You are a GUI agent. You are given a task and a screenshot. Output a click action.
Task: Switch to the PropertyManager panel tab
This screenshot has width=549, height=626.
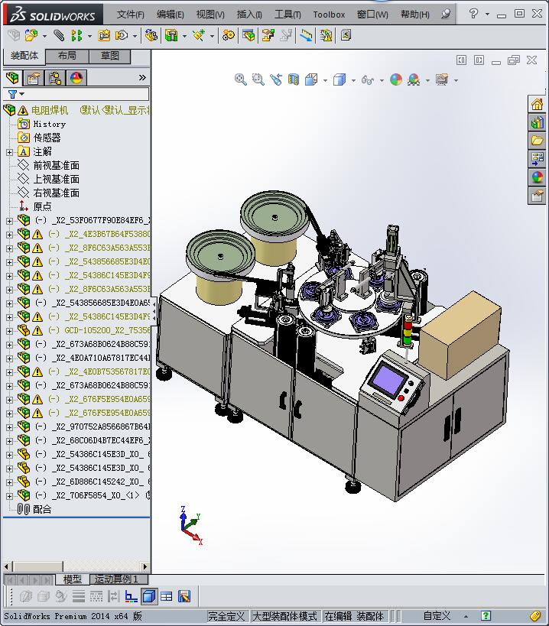coord(34,78)
